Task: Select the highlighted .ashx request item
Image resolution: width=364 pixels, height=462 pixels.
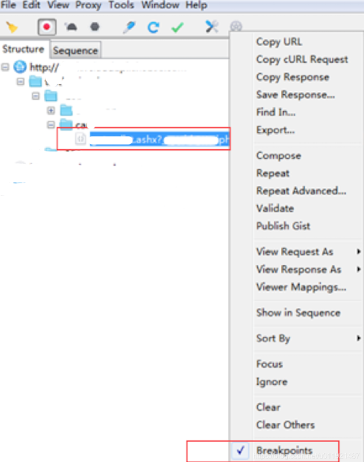Action: click(159, 139)
